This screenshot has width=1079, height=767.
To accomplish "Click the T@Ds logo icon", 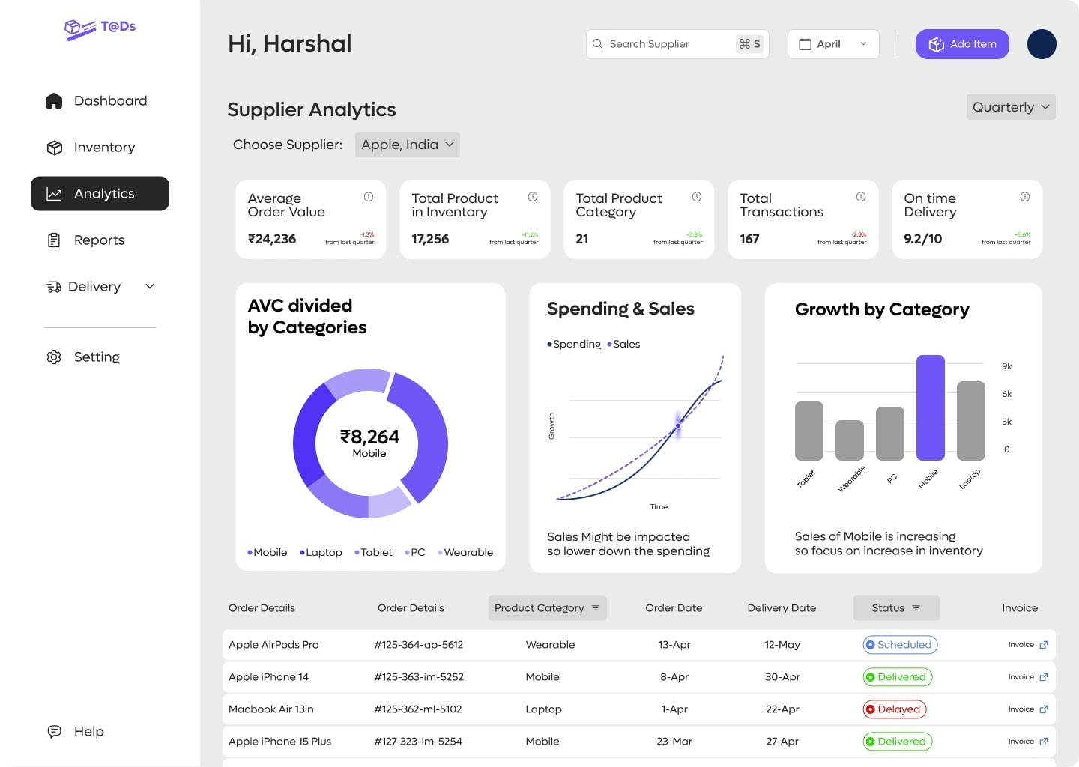I will click(79, 29).
